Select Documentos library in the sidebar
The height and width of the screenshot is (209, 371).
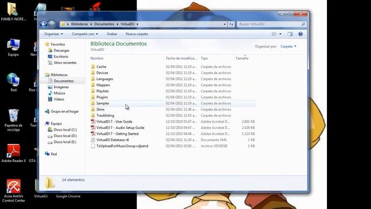point(64,81)
